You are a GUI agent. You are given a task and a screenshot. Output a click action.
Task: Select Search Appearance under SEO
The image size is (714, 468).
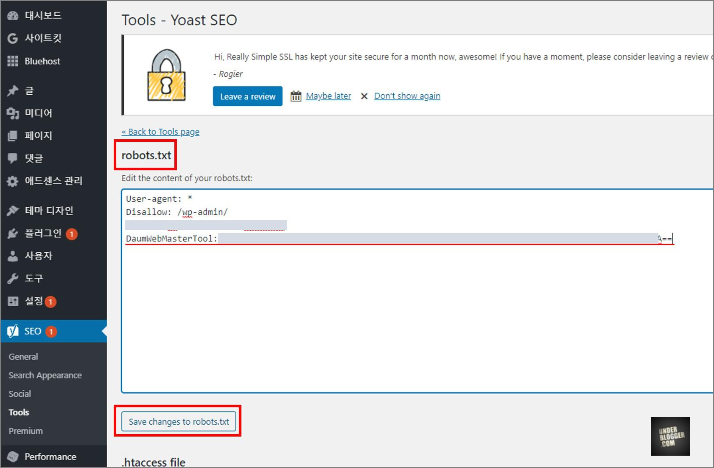(45, 375)
